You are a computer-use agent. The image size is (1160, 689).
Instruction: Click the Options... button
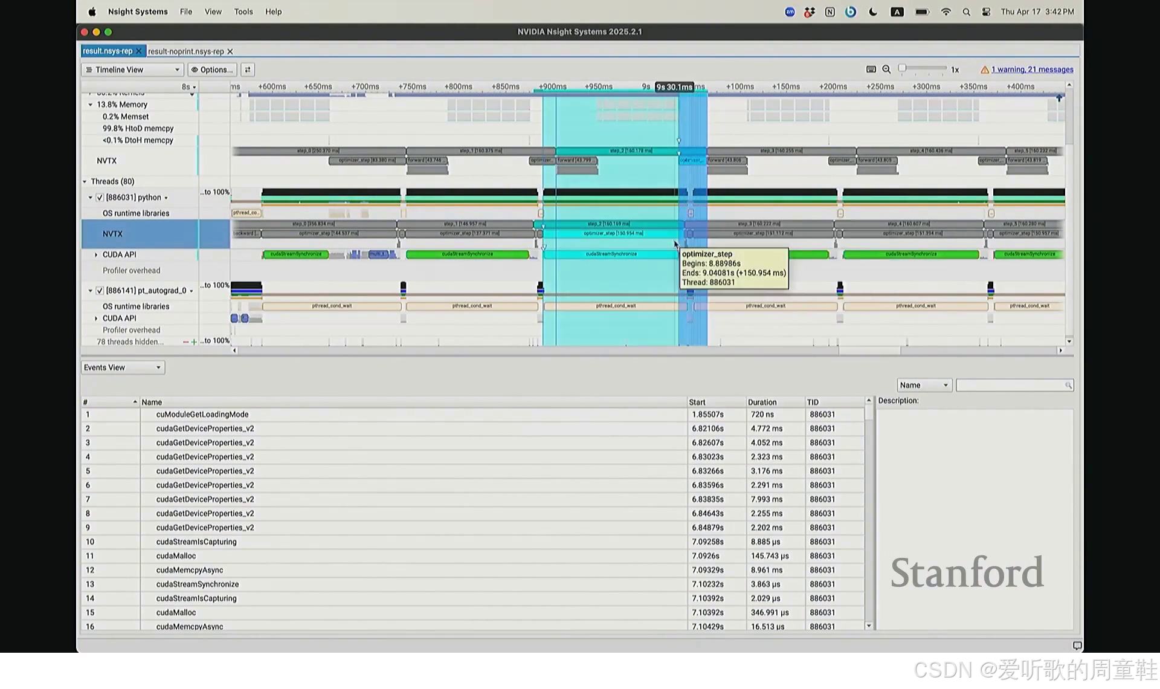tap(212, 70)
